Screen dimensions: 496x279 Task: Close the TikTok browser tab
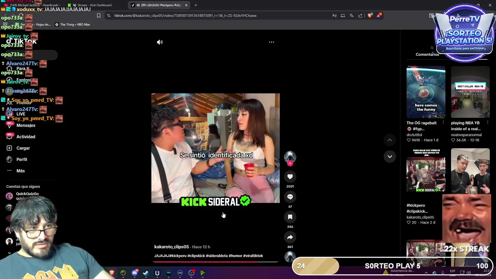[x=186, y=5]
